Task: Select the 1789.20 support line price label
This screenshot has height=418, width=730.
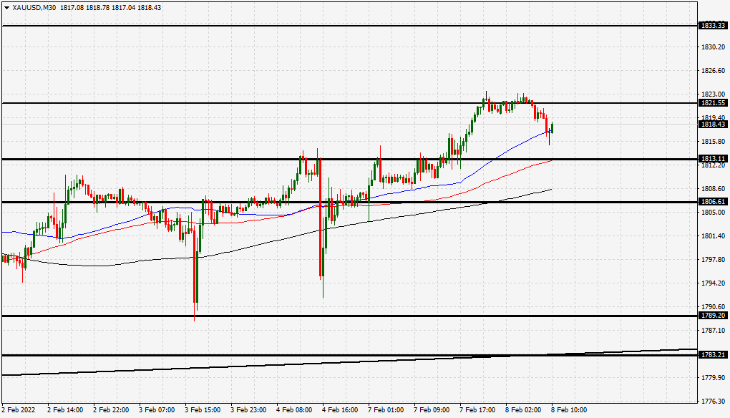Action: click(x=714, y=316)
